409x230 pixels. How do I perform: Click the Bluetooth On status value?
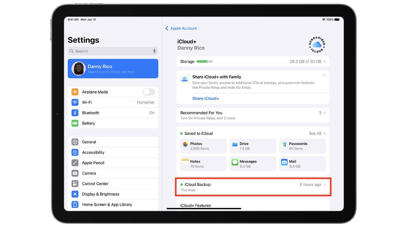coord(152,113)
